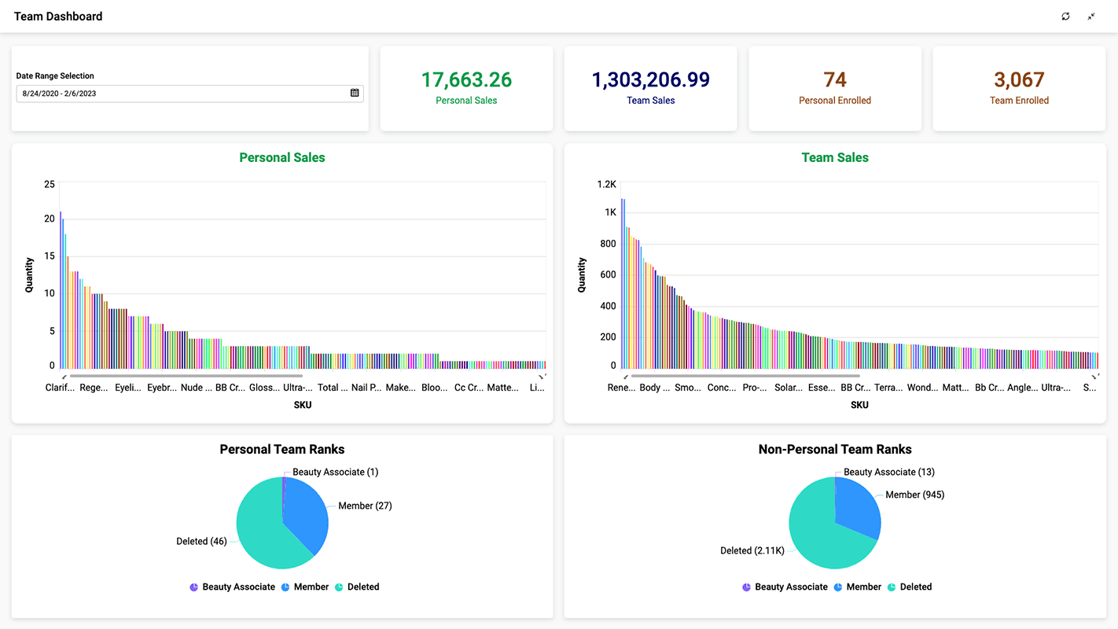The height and width of the screenshot is (629, 1118).
Task: Click "Clarif..." SKU label in Personal Sales chart
Action: click(x=61, y=388)
